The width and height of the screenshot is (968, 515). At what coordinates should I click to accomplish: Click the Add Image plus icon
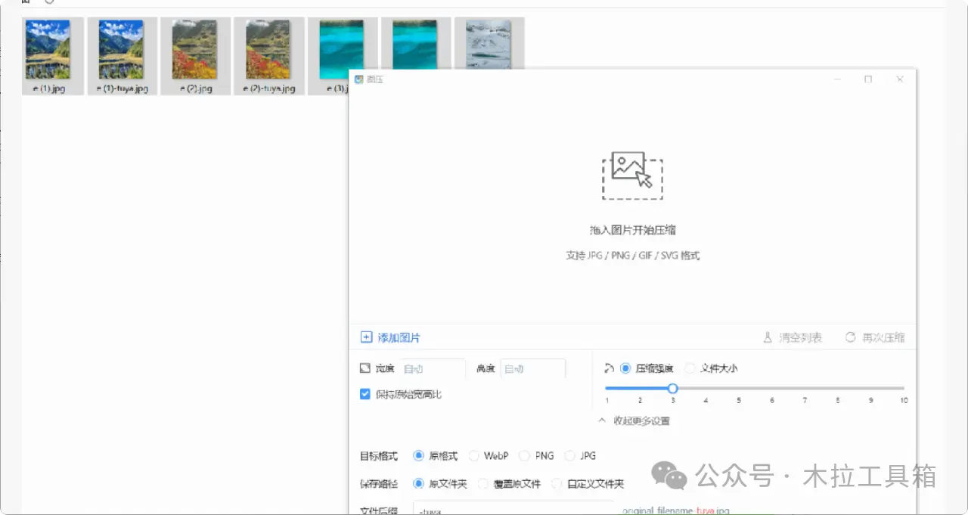pyautogui.click(x=366, y=337)
